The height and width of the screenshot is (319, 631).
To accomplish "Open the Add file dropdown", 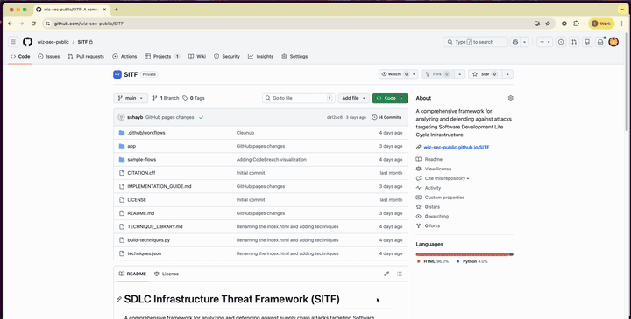I will (x=353, y=98).
